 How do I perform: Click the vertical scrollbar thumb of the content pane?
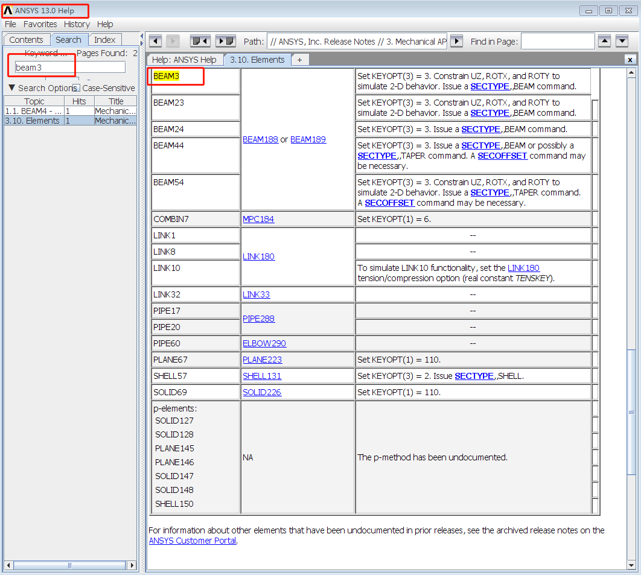(x=631, y=412)
